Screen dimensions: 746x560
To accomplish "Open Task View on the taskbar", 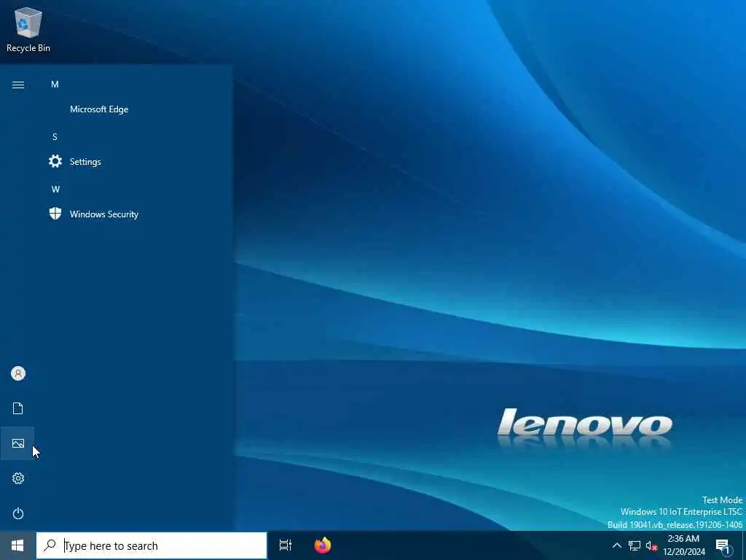I will tap(286, 545).
